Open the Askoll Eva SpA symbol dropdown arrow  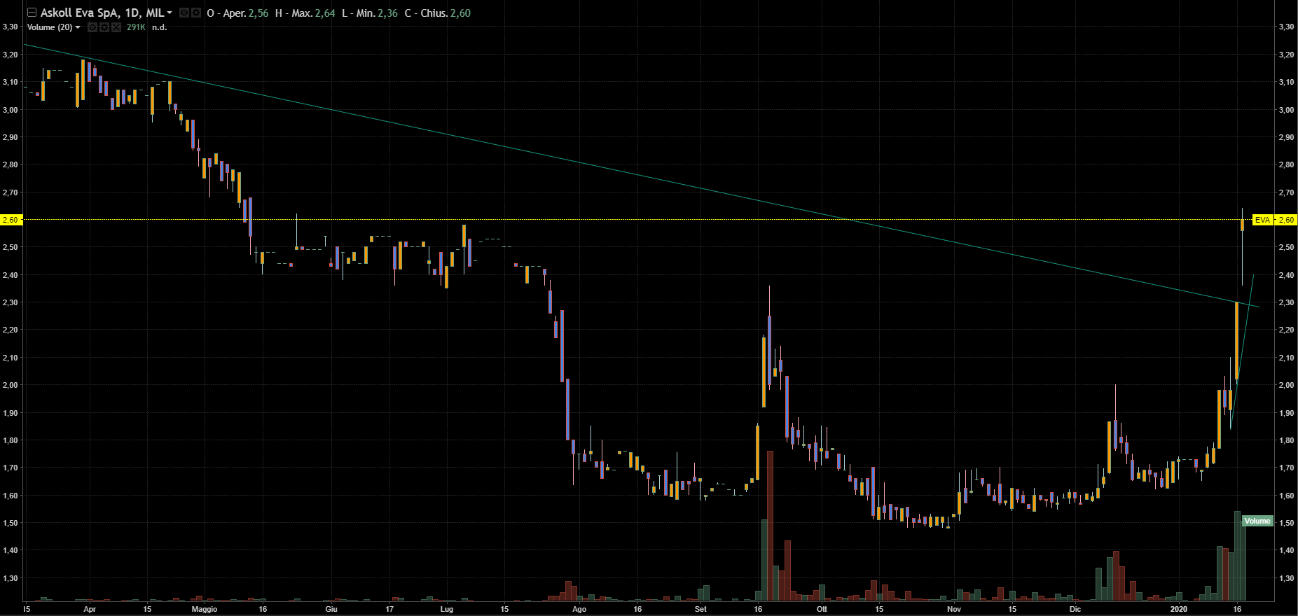pos(170,13)
